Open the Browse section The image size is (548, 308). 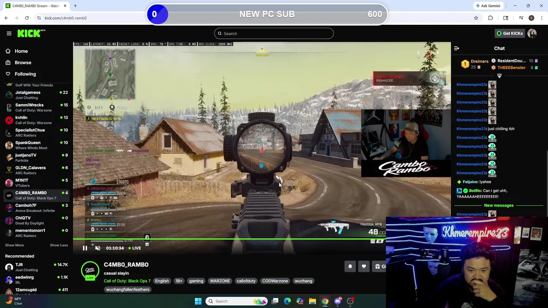click(x=23, y=62)
